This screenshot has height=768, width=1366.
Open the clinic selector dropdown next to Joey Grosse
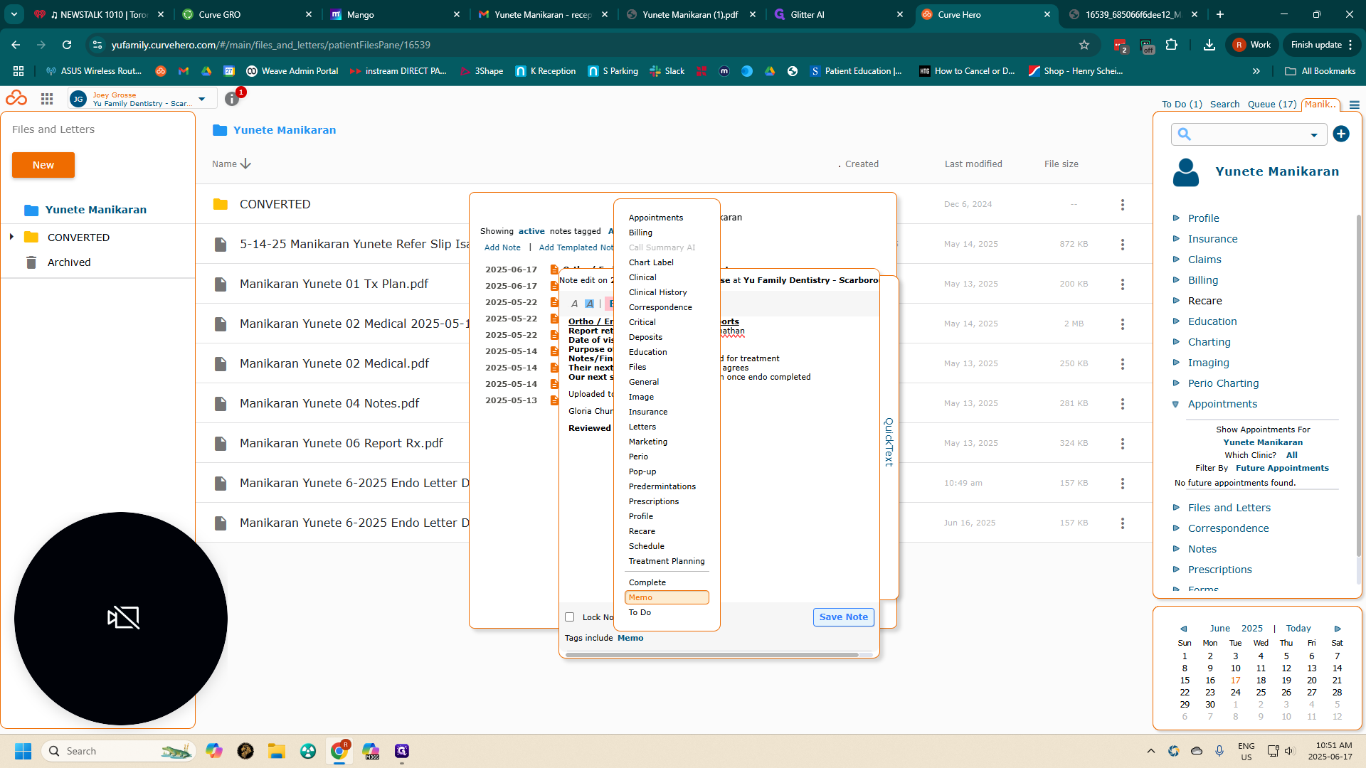[x=202, y=99]
